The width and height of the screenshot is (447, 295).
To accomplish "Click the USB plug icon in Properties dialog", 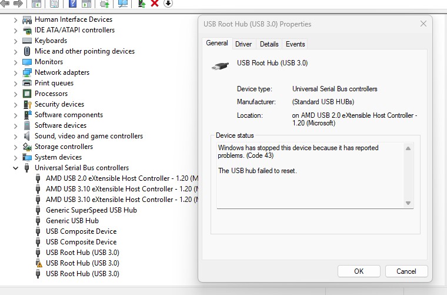I will click(x=220, y=66).
